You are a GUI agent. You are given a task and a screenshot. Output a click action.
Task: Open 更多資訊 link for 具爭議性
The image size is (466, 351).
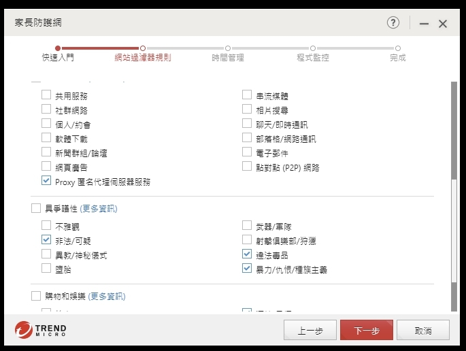pos(103,209)
